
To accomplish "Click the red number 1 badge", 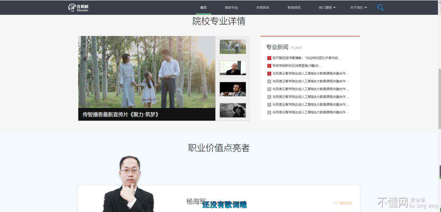I will click(269, 58).
